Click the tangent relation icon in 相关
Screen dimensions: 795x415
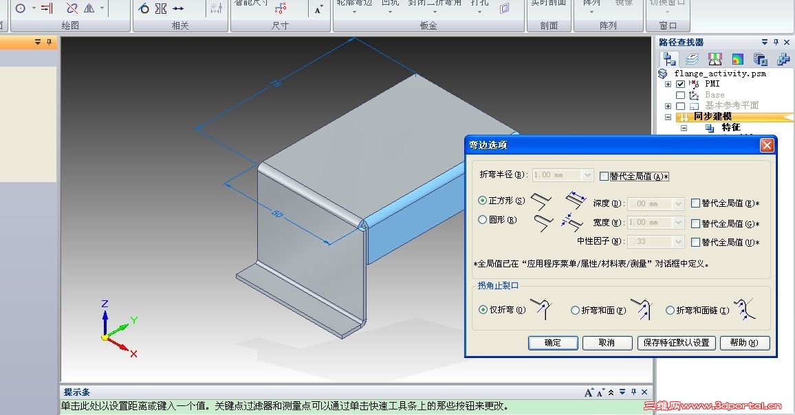(x=144, y=8)
